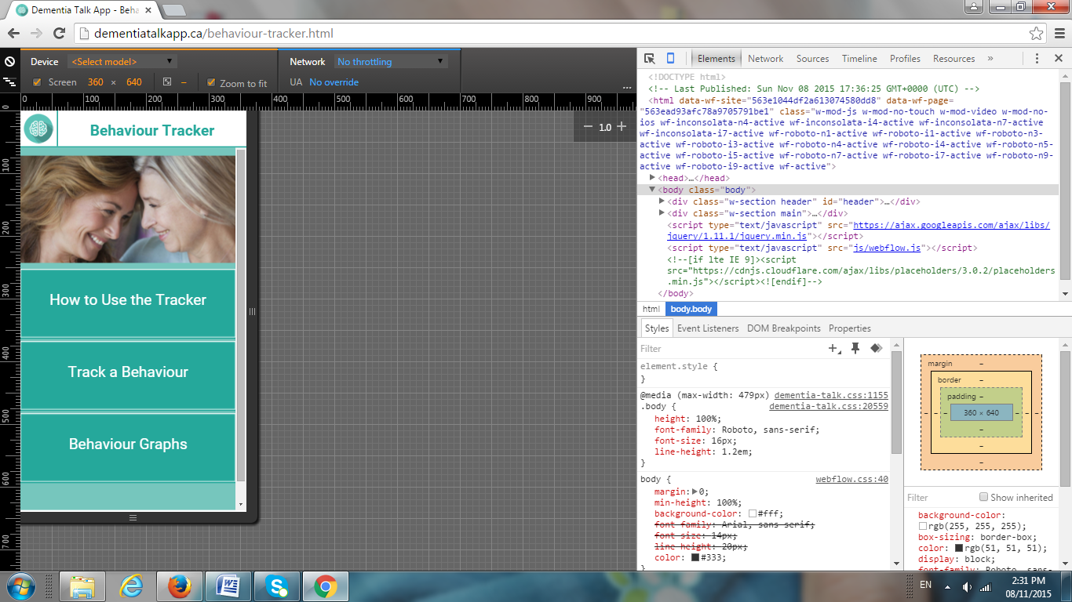Collapse the body element node
Viewport: 1072px width, 602px height.
652,190
